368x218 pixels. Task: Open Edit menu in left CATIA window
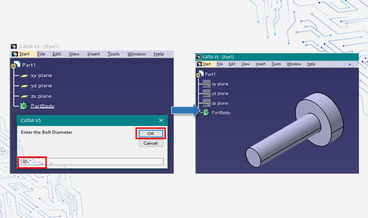click(56, 54)
